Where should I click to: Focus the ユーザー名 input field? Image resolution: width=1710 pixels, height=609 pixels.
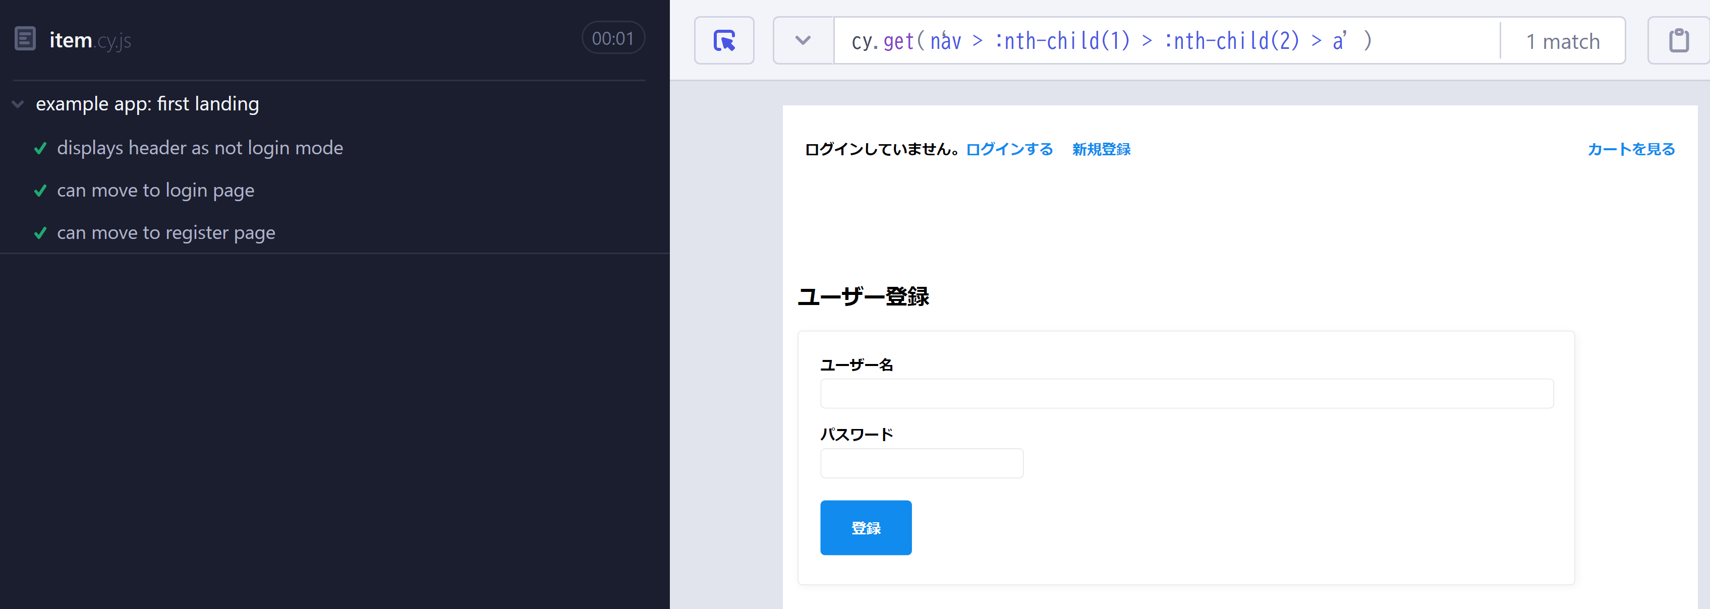pyautogui.click(x=1186, y=393)
